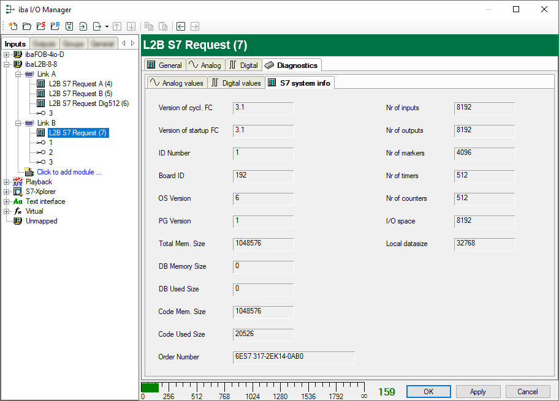Viewport: 559px width, 401px height.
Task: Open the General tab
Action: click(164, 65)
